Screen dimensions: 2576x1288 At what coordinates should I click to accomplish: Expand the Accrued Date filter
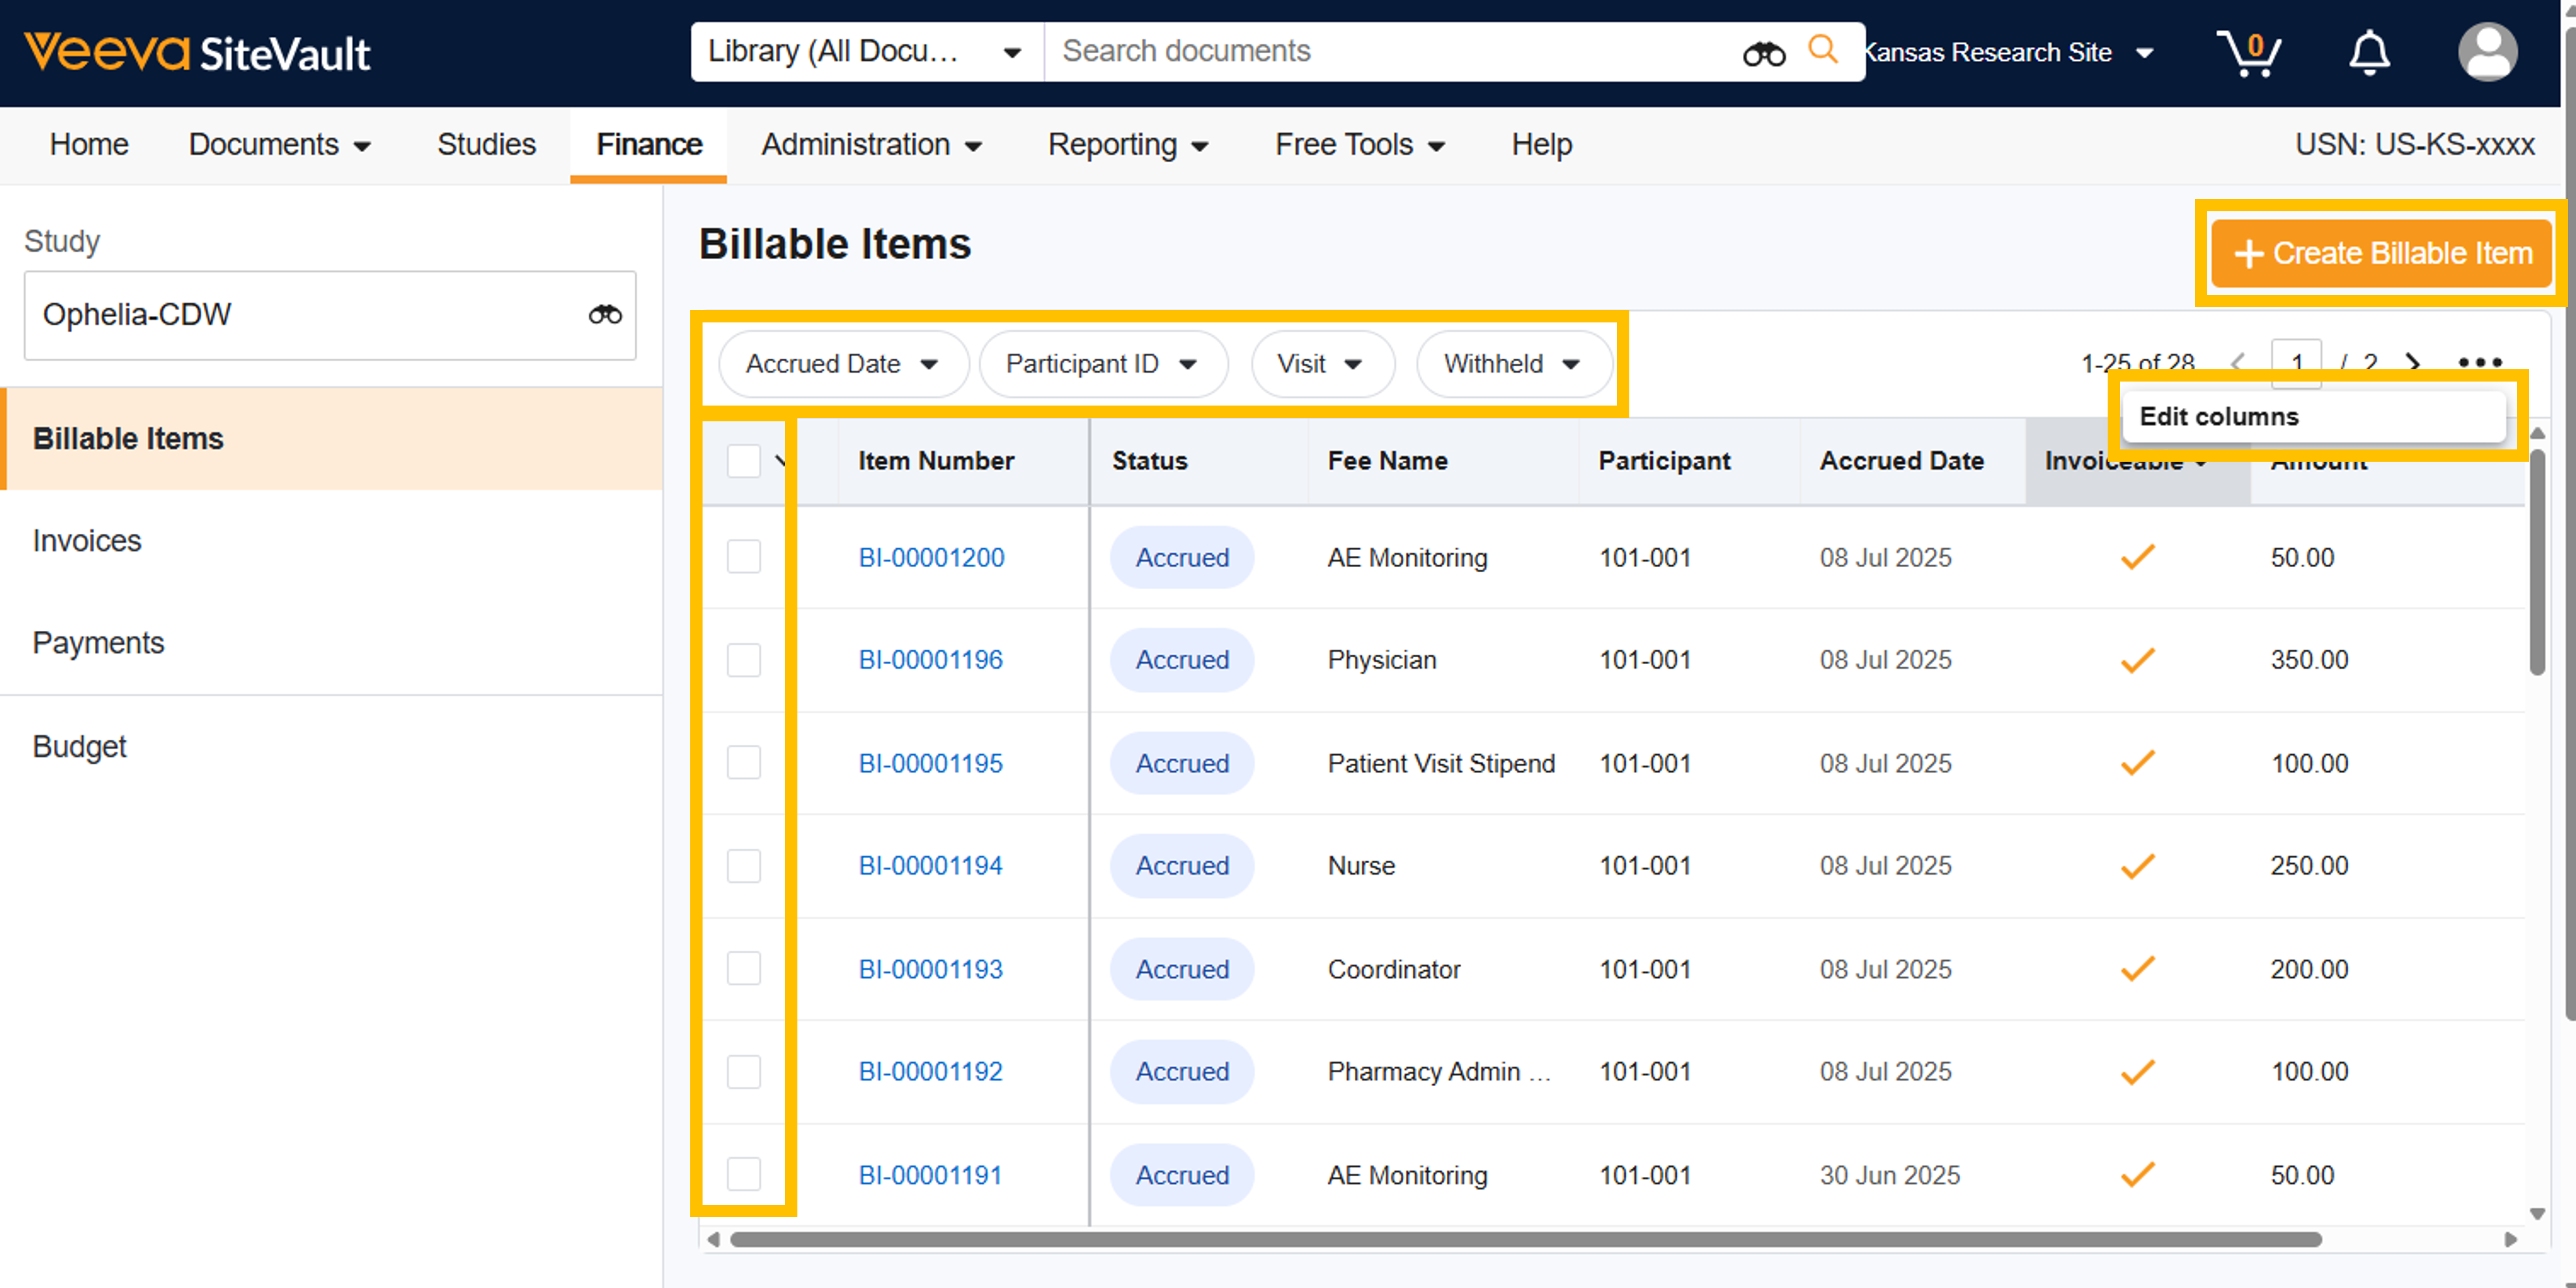842,364
